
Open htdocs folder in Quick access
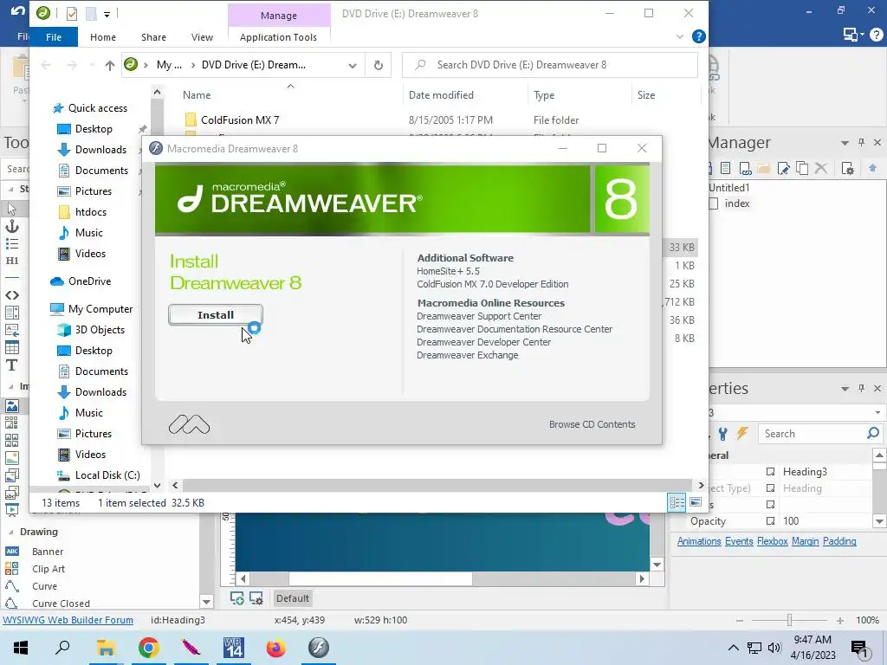(x=90, y=212)
